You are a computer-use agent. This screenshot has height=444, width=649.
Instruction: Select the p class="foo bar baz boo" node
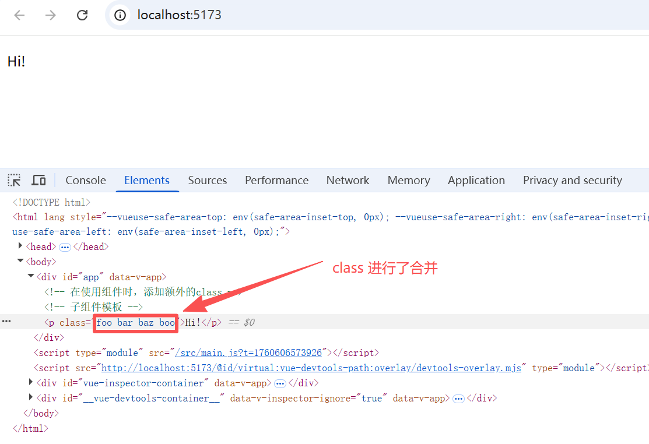132,322
